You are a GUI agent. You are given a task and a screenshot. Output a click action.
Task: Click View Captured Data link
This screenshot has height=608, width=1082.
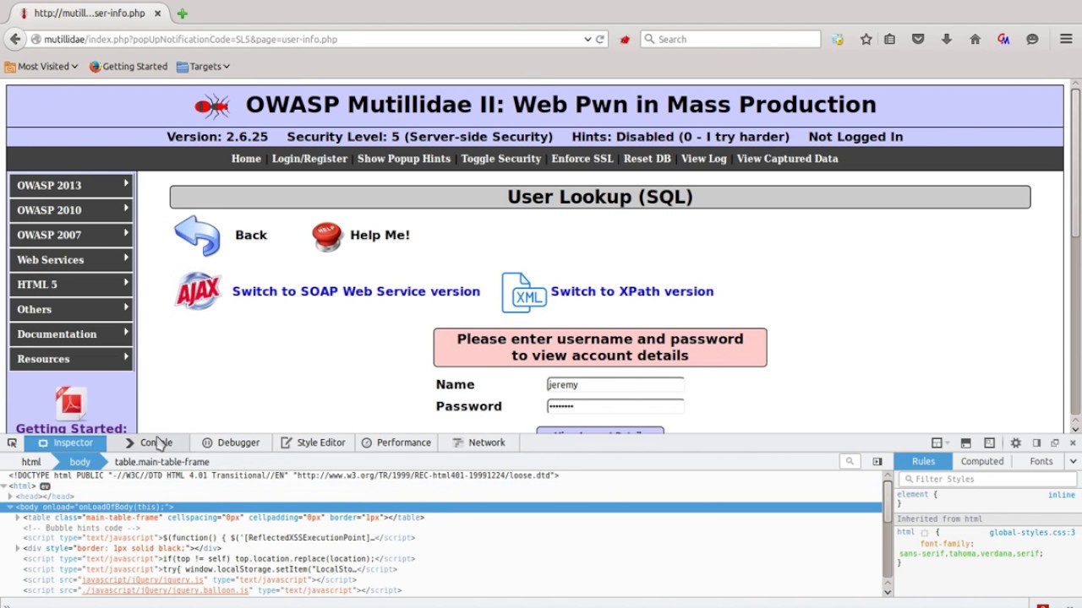pyautogui.click(x=787, y=159)
